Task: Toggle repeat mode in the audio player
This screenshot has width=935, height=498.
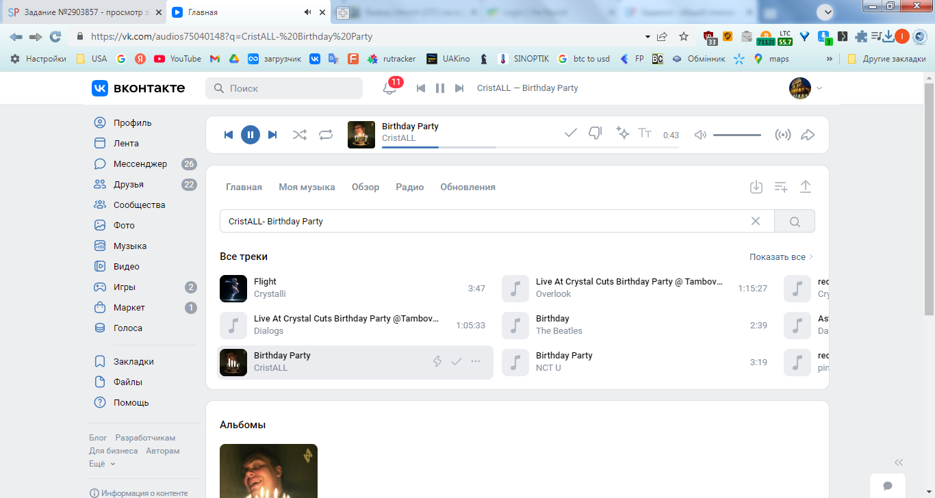Action: point(326,135)
